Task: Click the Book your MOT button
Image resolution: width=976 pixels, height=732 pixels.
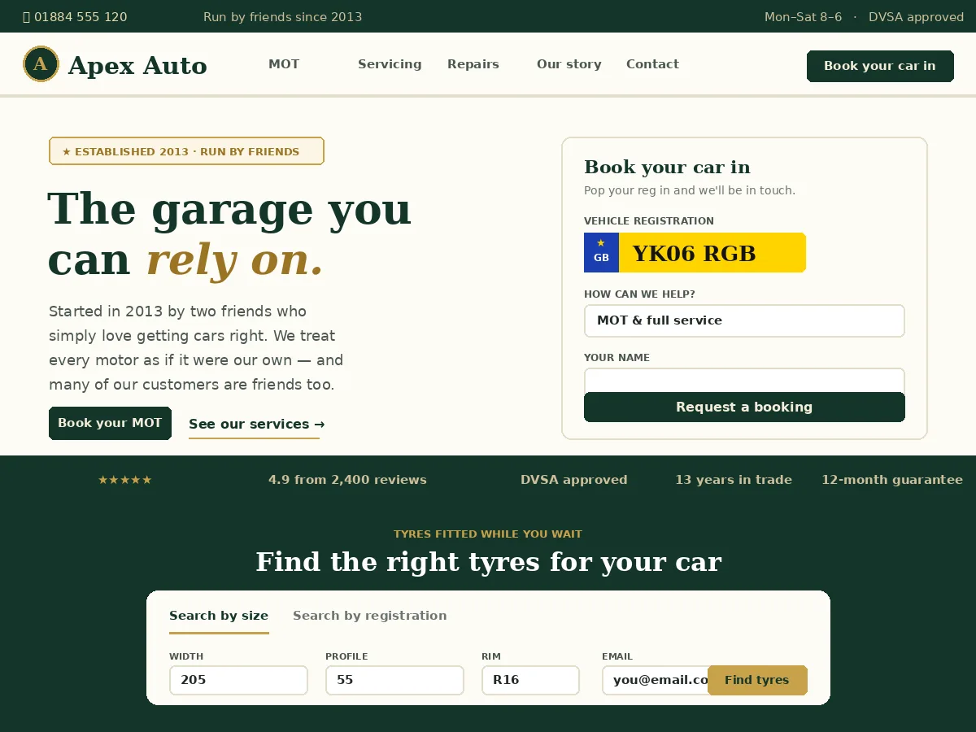Action: tap(110, 423)
